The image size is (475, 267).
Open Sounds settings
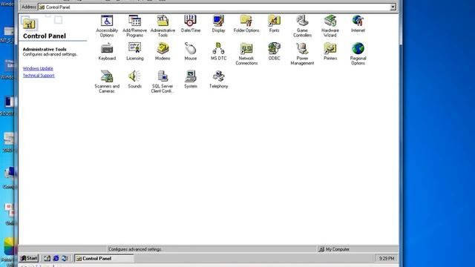click(135, 79)
